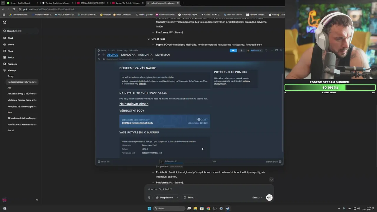Open History in Grok sidebar
Screen dimensions: 377x212
click(x=11, y=70)
